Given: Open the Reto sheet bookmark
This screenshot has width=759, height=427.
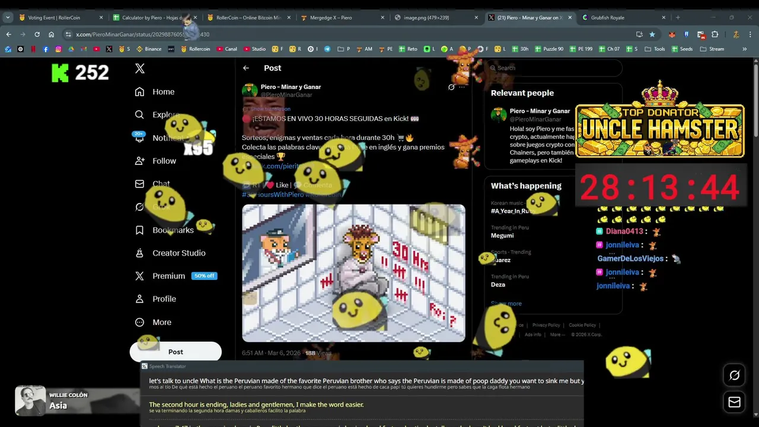Looking at the screenshot, I should 408,49.
